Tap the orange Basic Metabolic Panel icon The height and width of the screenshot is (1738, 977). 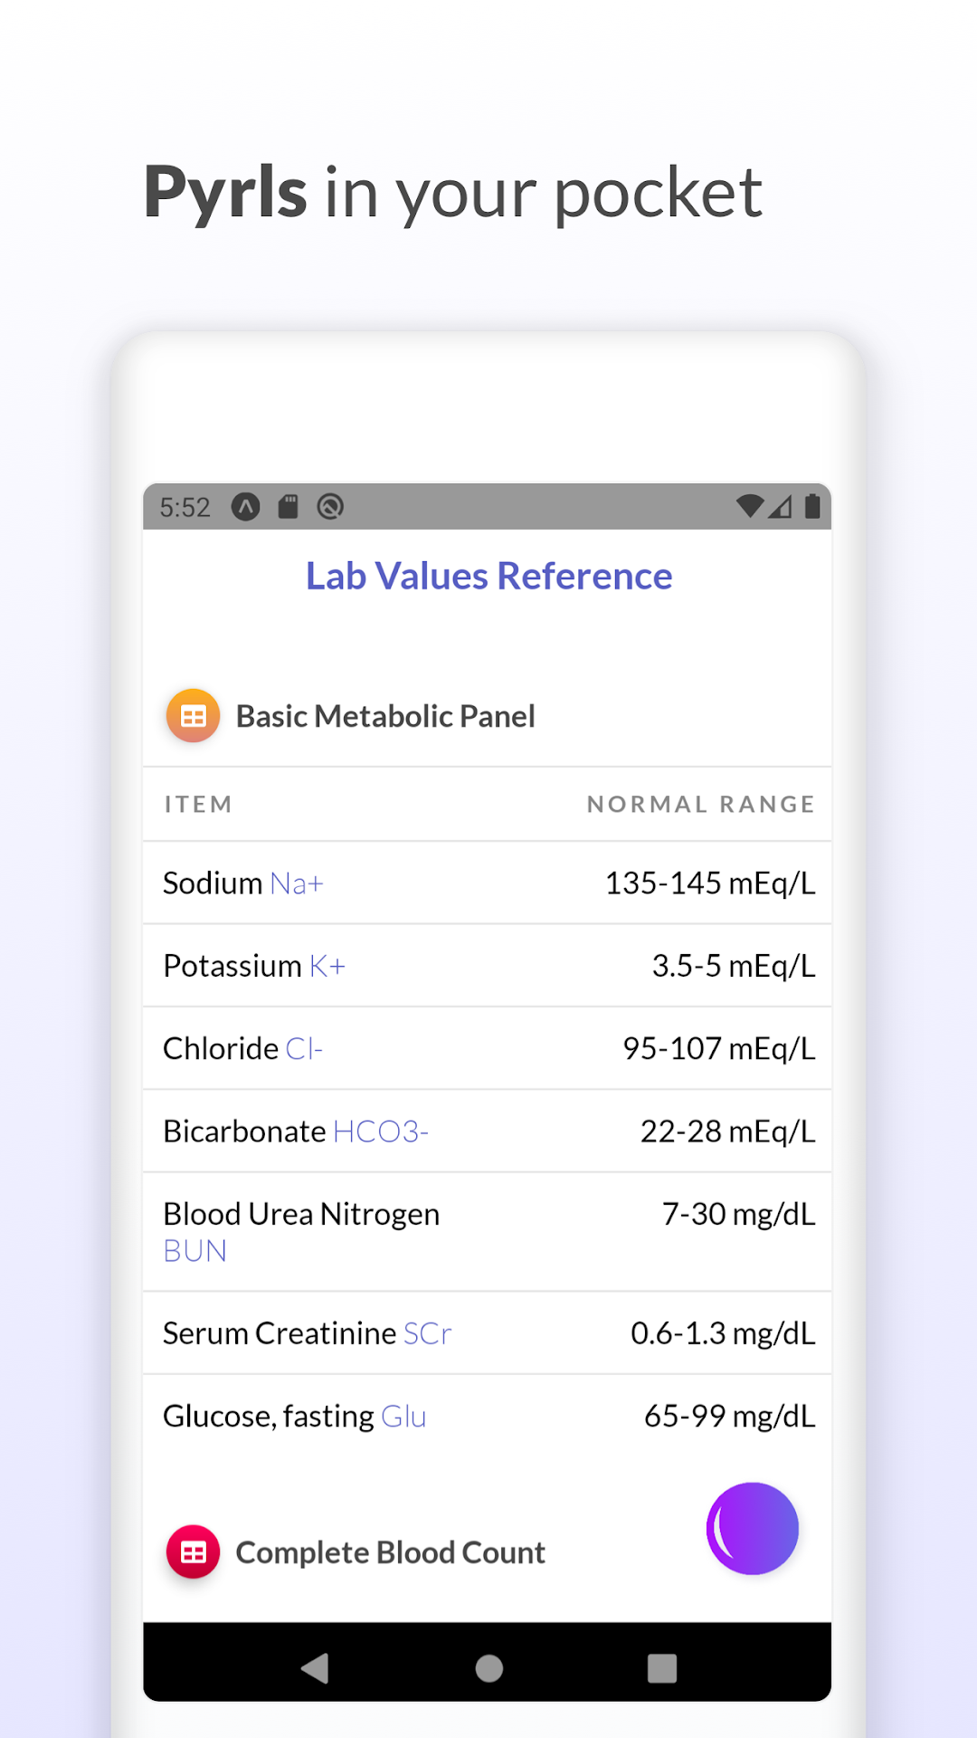(x=193, y=716)
